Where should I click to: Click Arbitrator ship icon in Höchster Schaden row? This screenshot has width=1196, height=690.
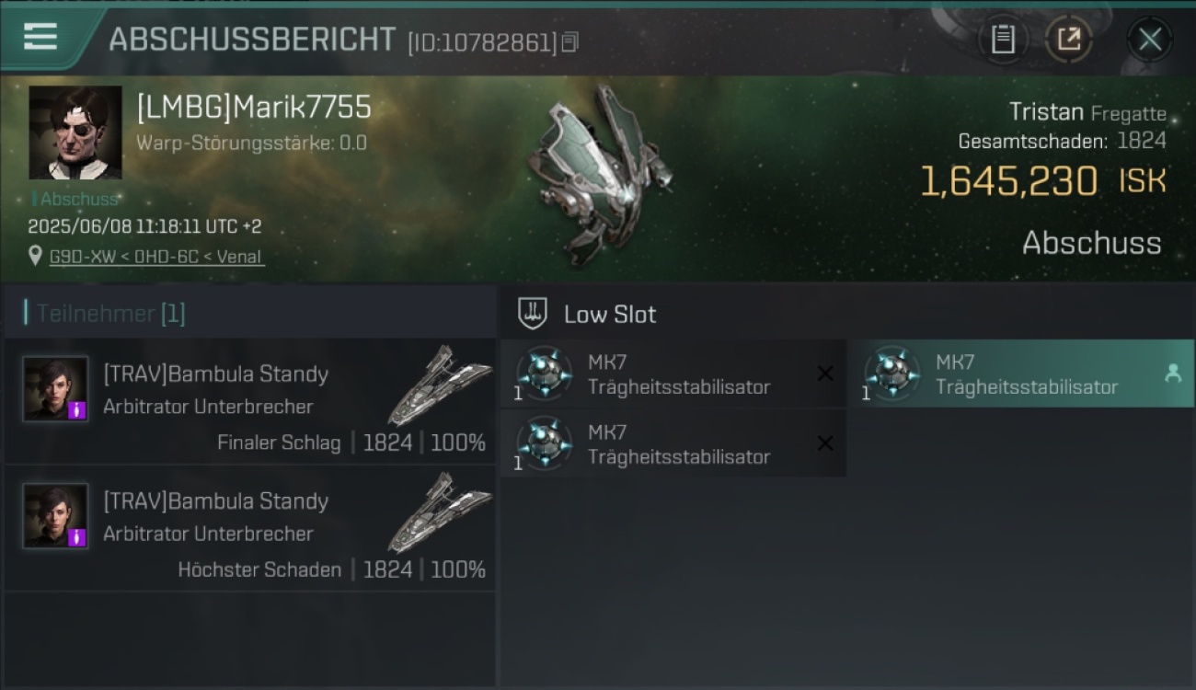[x=440, y=512]
